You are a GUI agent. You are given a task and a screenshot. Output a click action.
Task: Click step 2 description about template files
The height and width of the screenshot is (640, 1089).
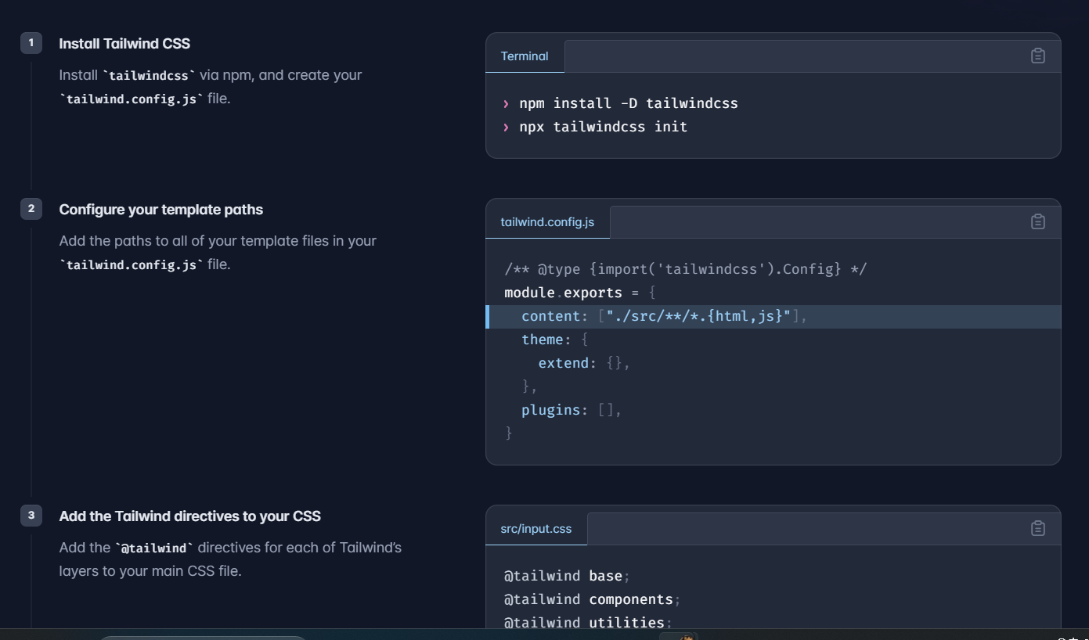218,253
